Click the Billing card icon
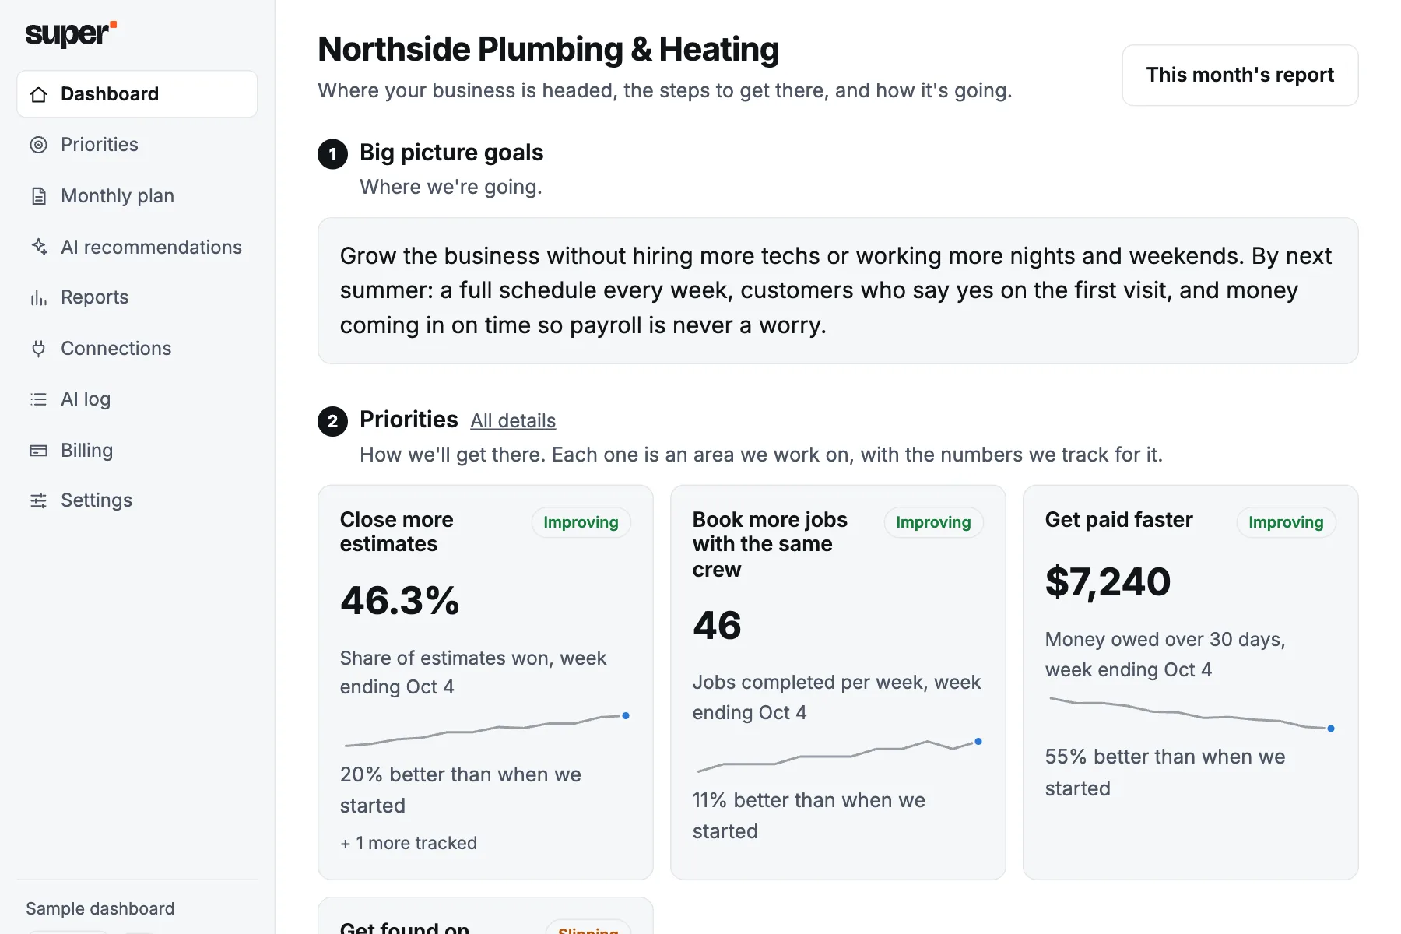 [39, 451]
